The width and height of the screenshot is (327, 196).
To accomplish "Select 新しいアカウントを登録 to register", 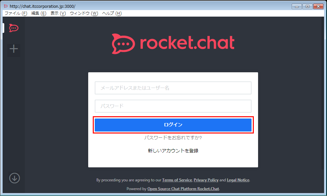I will pyautogui.click(x=173, y=151).
